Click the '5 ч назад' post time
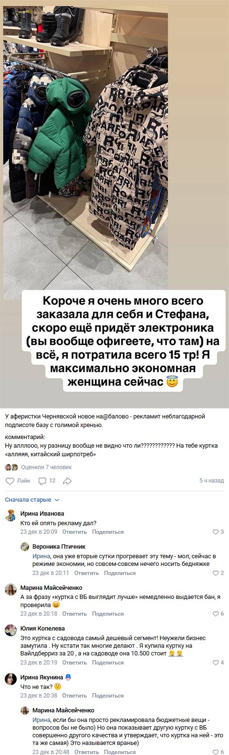 tap(211, 481)
